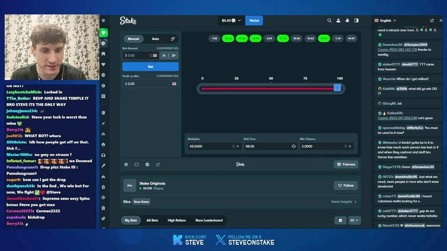This screenshot has height=251, width=447.
Task: Open the Wallet
Action: [254, 21]
